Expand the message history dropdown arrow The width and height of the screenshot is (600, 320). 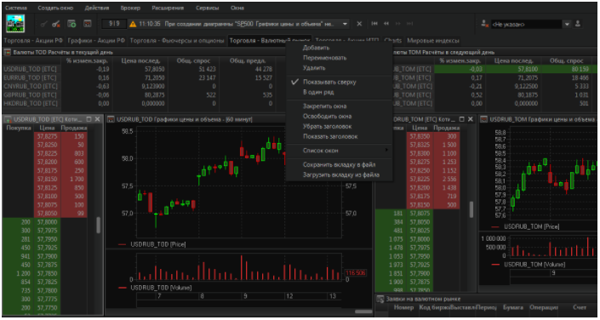tap(346, 24)
